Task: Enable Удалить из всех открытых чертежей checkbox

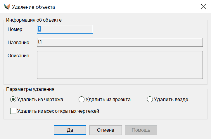Action: pyautogui.click(x=13, y=111)
